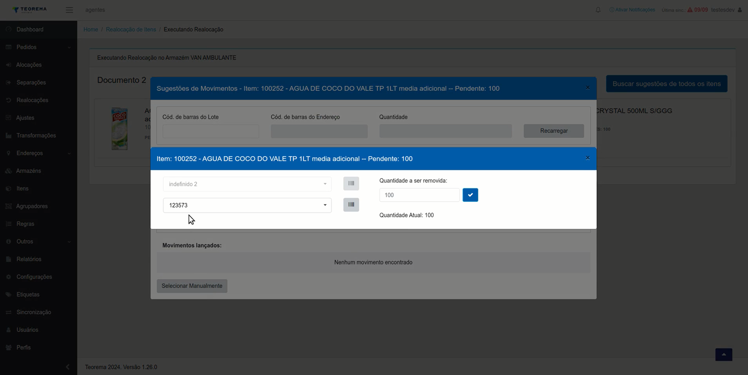Viewport: 748px width, 375px height.
Task: Click 'Quantidade Atual: 100' text
Action: pos(406,215)
